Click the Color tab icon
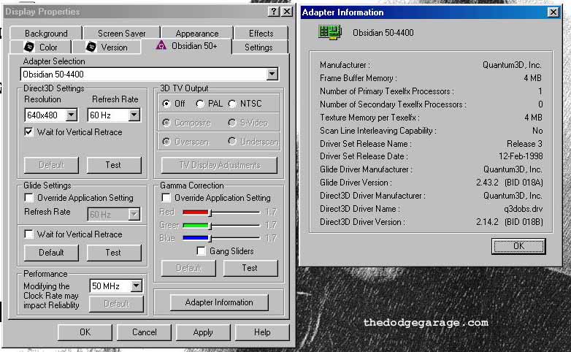 click(28, 47)
